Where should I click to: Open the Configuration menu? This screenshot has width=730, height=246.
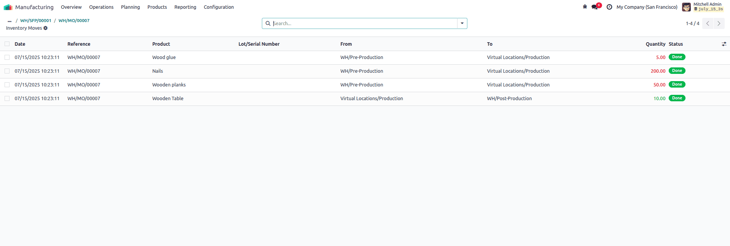pyautogui.click(x=219, y=7)
